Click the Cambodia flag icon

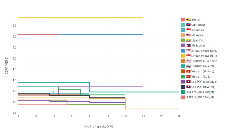click(188, 25)
